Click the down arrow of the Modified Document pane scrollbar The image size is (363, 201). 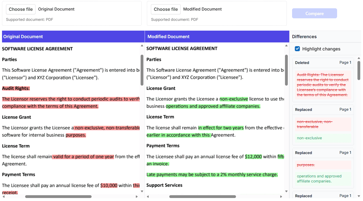(286, 191)
